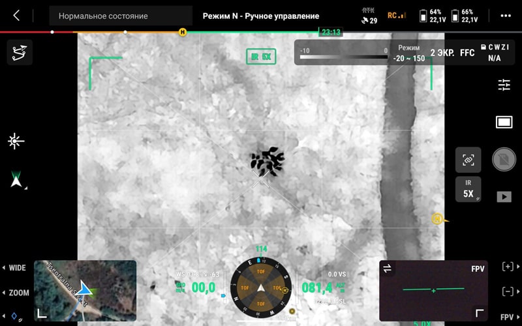Image resolution: width=522 pixels, height=326 pixels.
Task: Toggle the gimbal link zoom icon
Action: pos(468,160)
